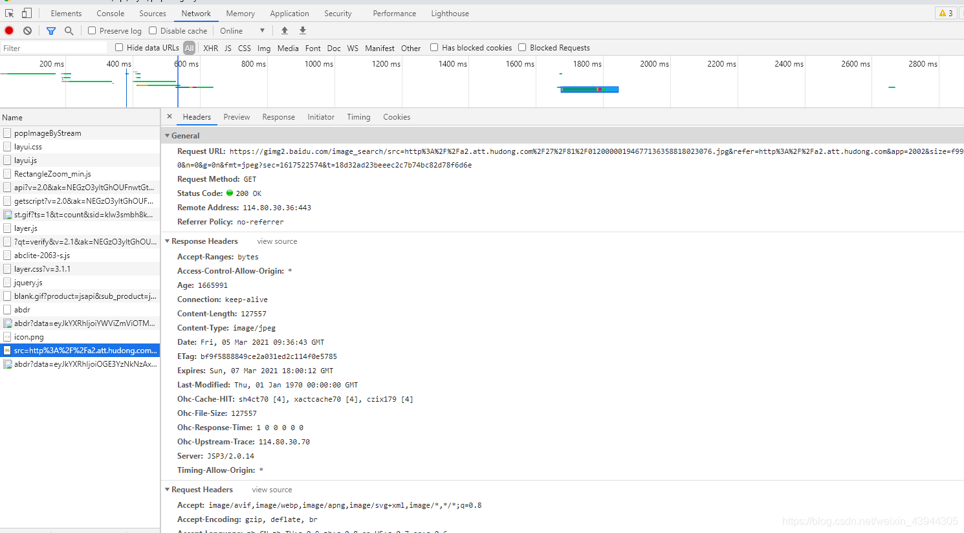Collapse the Request Headers section

pyautogui.click(x=167, y=490)
